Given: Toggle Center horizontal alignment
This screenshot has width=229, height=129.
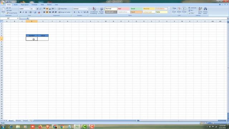Looking at the screenshot, I should click(47, 12).
